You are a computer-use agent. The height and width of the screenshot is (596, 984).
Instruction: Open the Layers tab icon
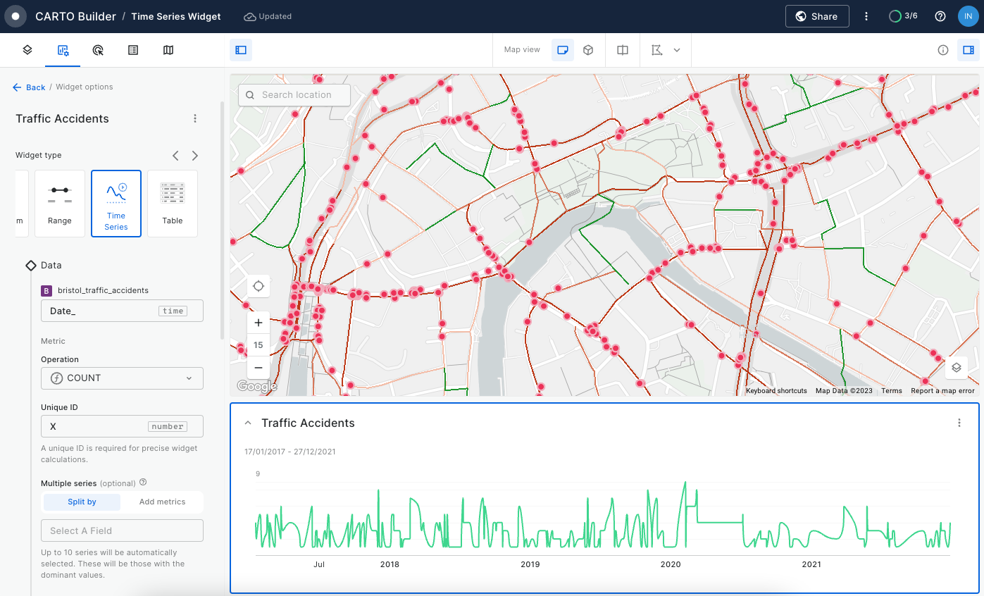coord(27,50)
